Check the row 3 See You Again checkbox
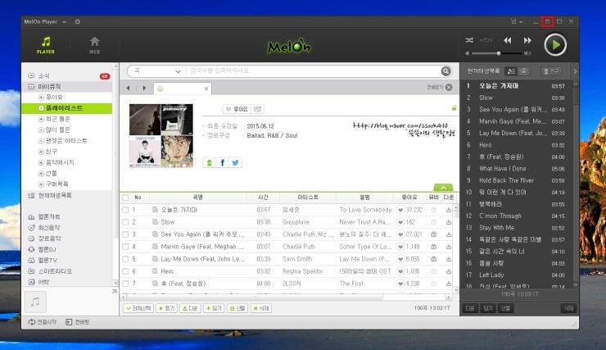Image resolution: width=606 pixels, height=350 pixels. (125, 234)
